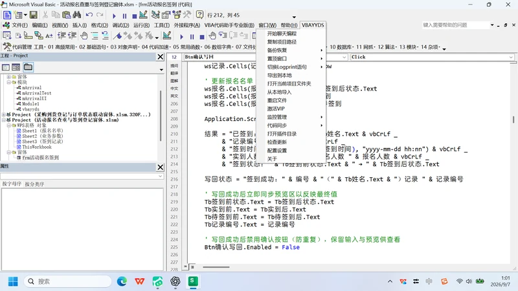
Task: Choose 开始聊天编程 menu entry
Action: coord(282,34)
